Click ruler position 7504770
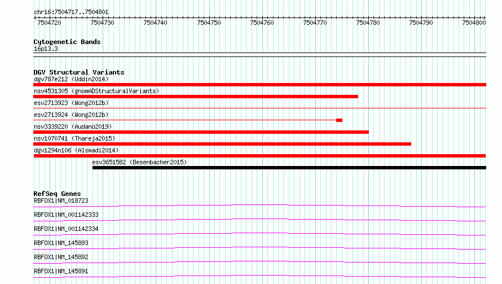The image size is (502, 284). 315,23
